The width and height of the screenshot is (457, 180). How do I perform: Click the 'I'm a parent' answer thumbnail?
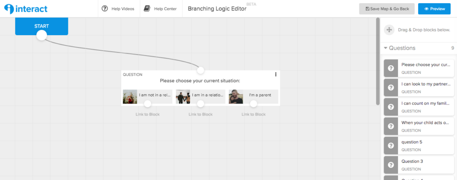(x=236, y=97)
